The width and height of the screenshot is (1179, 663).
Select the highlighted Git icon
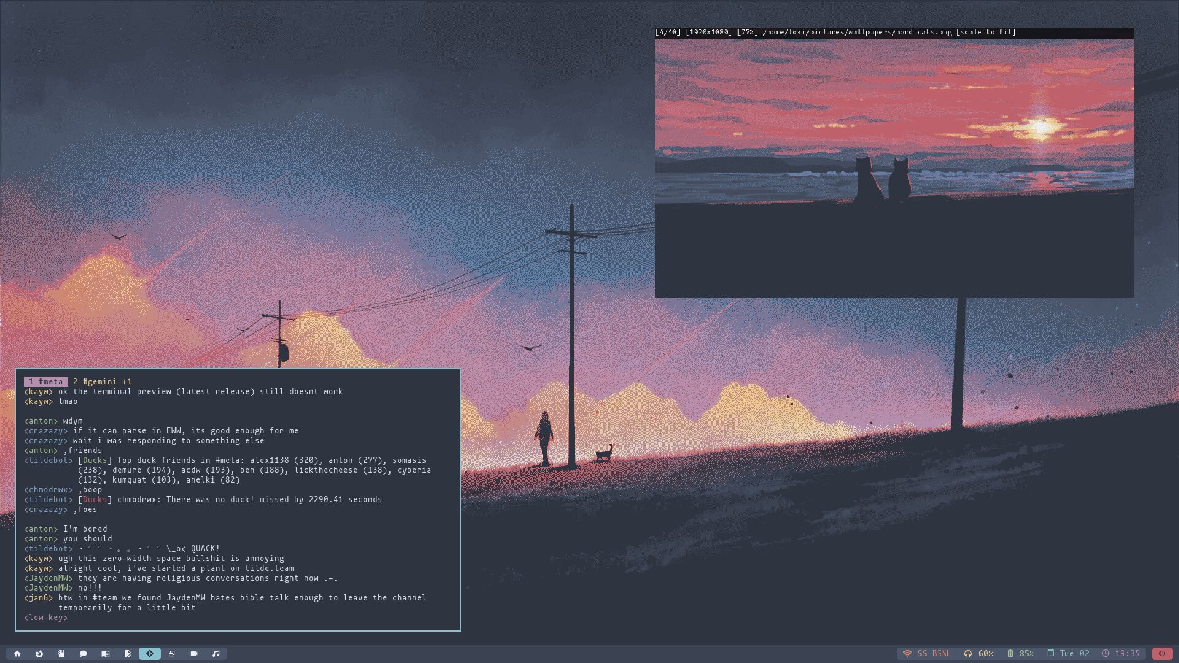150,653
